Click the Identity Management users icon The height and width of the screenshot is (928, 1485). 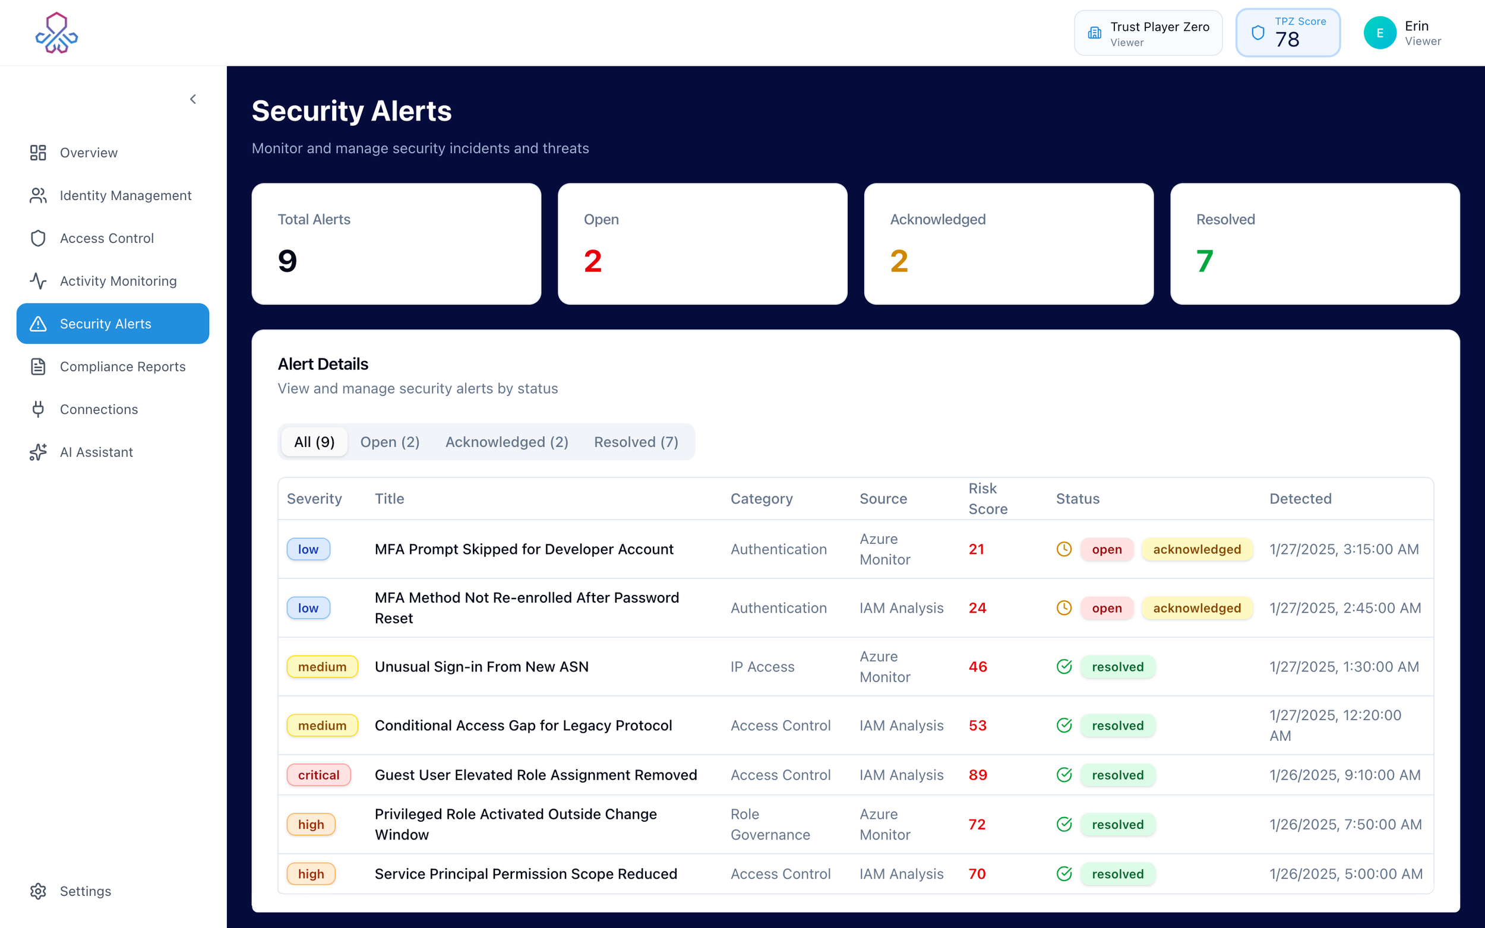click(38, 195)
